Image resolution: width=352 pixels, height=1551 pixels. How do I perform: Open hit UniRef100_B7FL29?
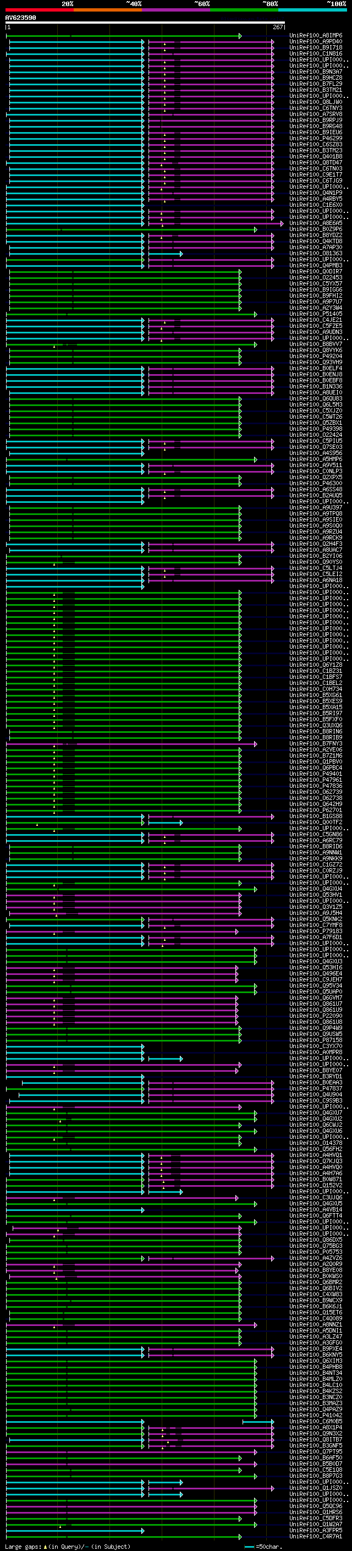point(316,84)
